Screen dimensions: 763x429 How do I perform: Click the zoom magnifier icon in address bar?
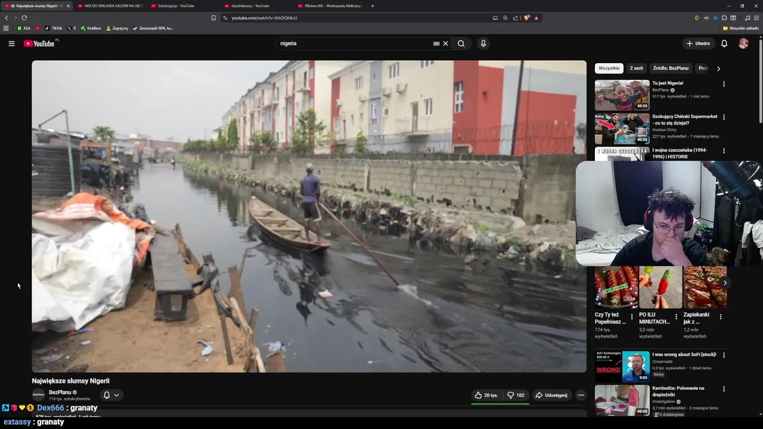pos(505,18)
